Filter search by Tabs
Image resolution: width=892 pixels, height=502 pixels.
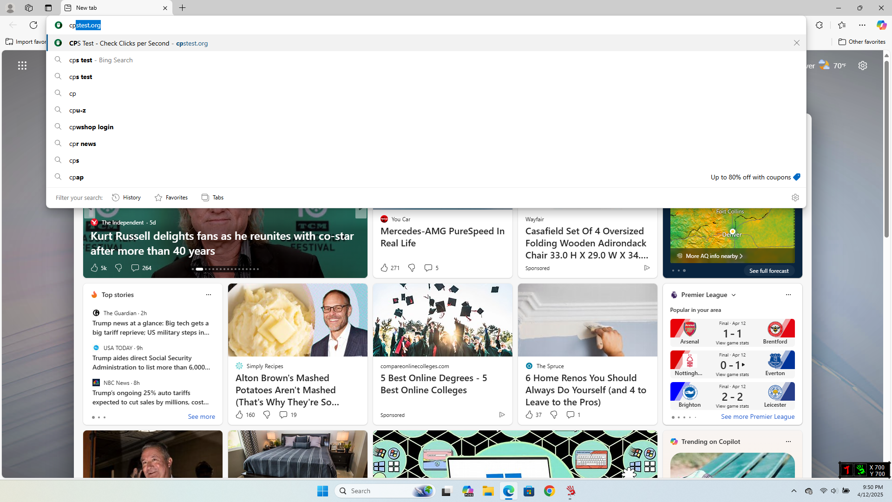click(213, 198)
